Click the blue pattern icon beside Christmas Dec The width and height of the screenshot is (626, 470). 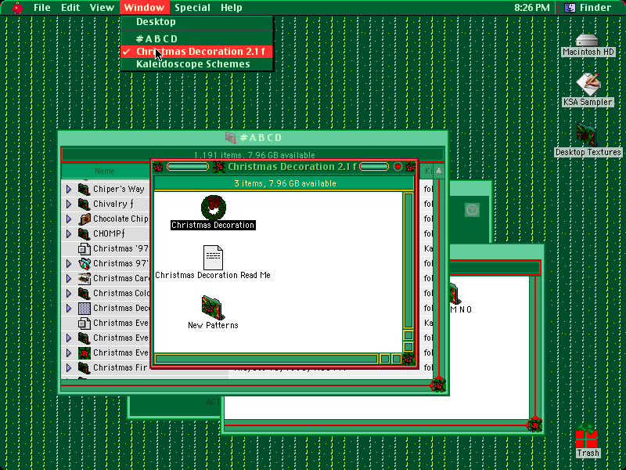(x=85, y=308)
